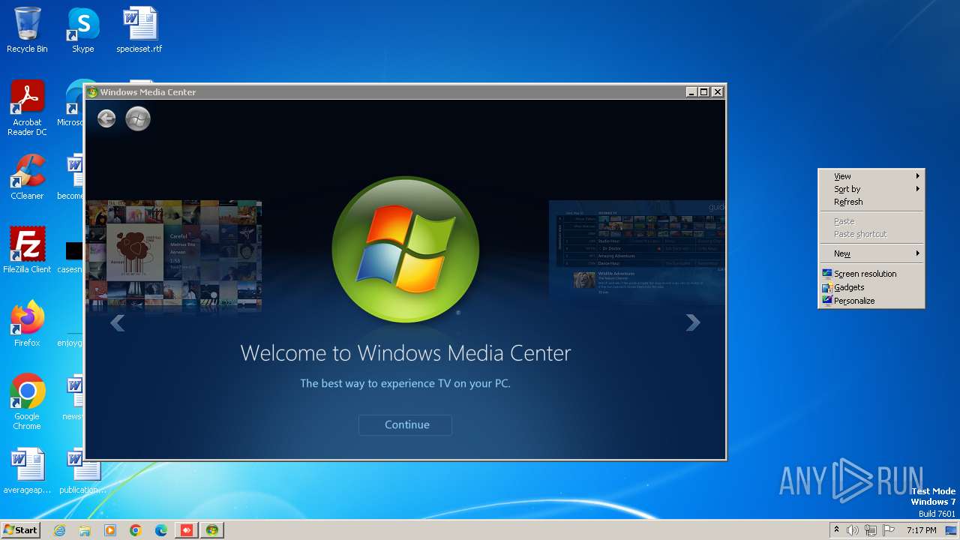Click the green Windows Media Center start orb
960x540 pixels.
coord(138,118)
